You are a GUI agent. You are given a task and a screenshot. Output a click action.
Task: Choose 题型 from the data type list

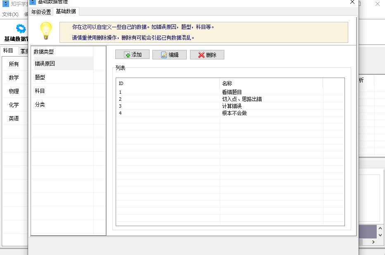(x=40, y=77)
